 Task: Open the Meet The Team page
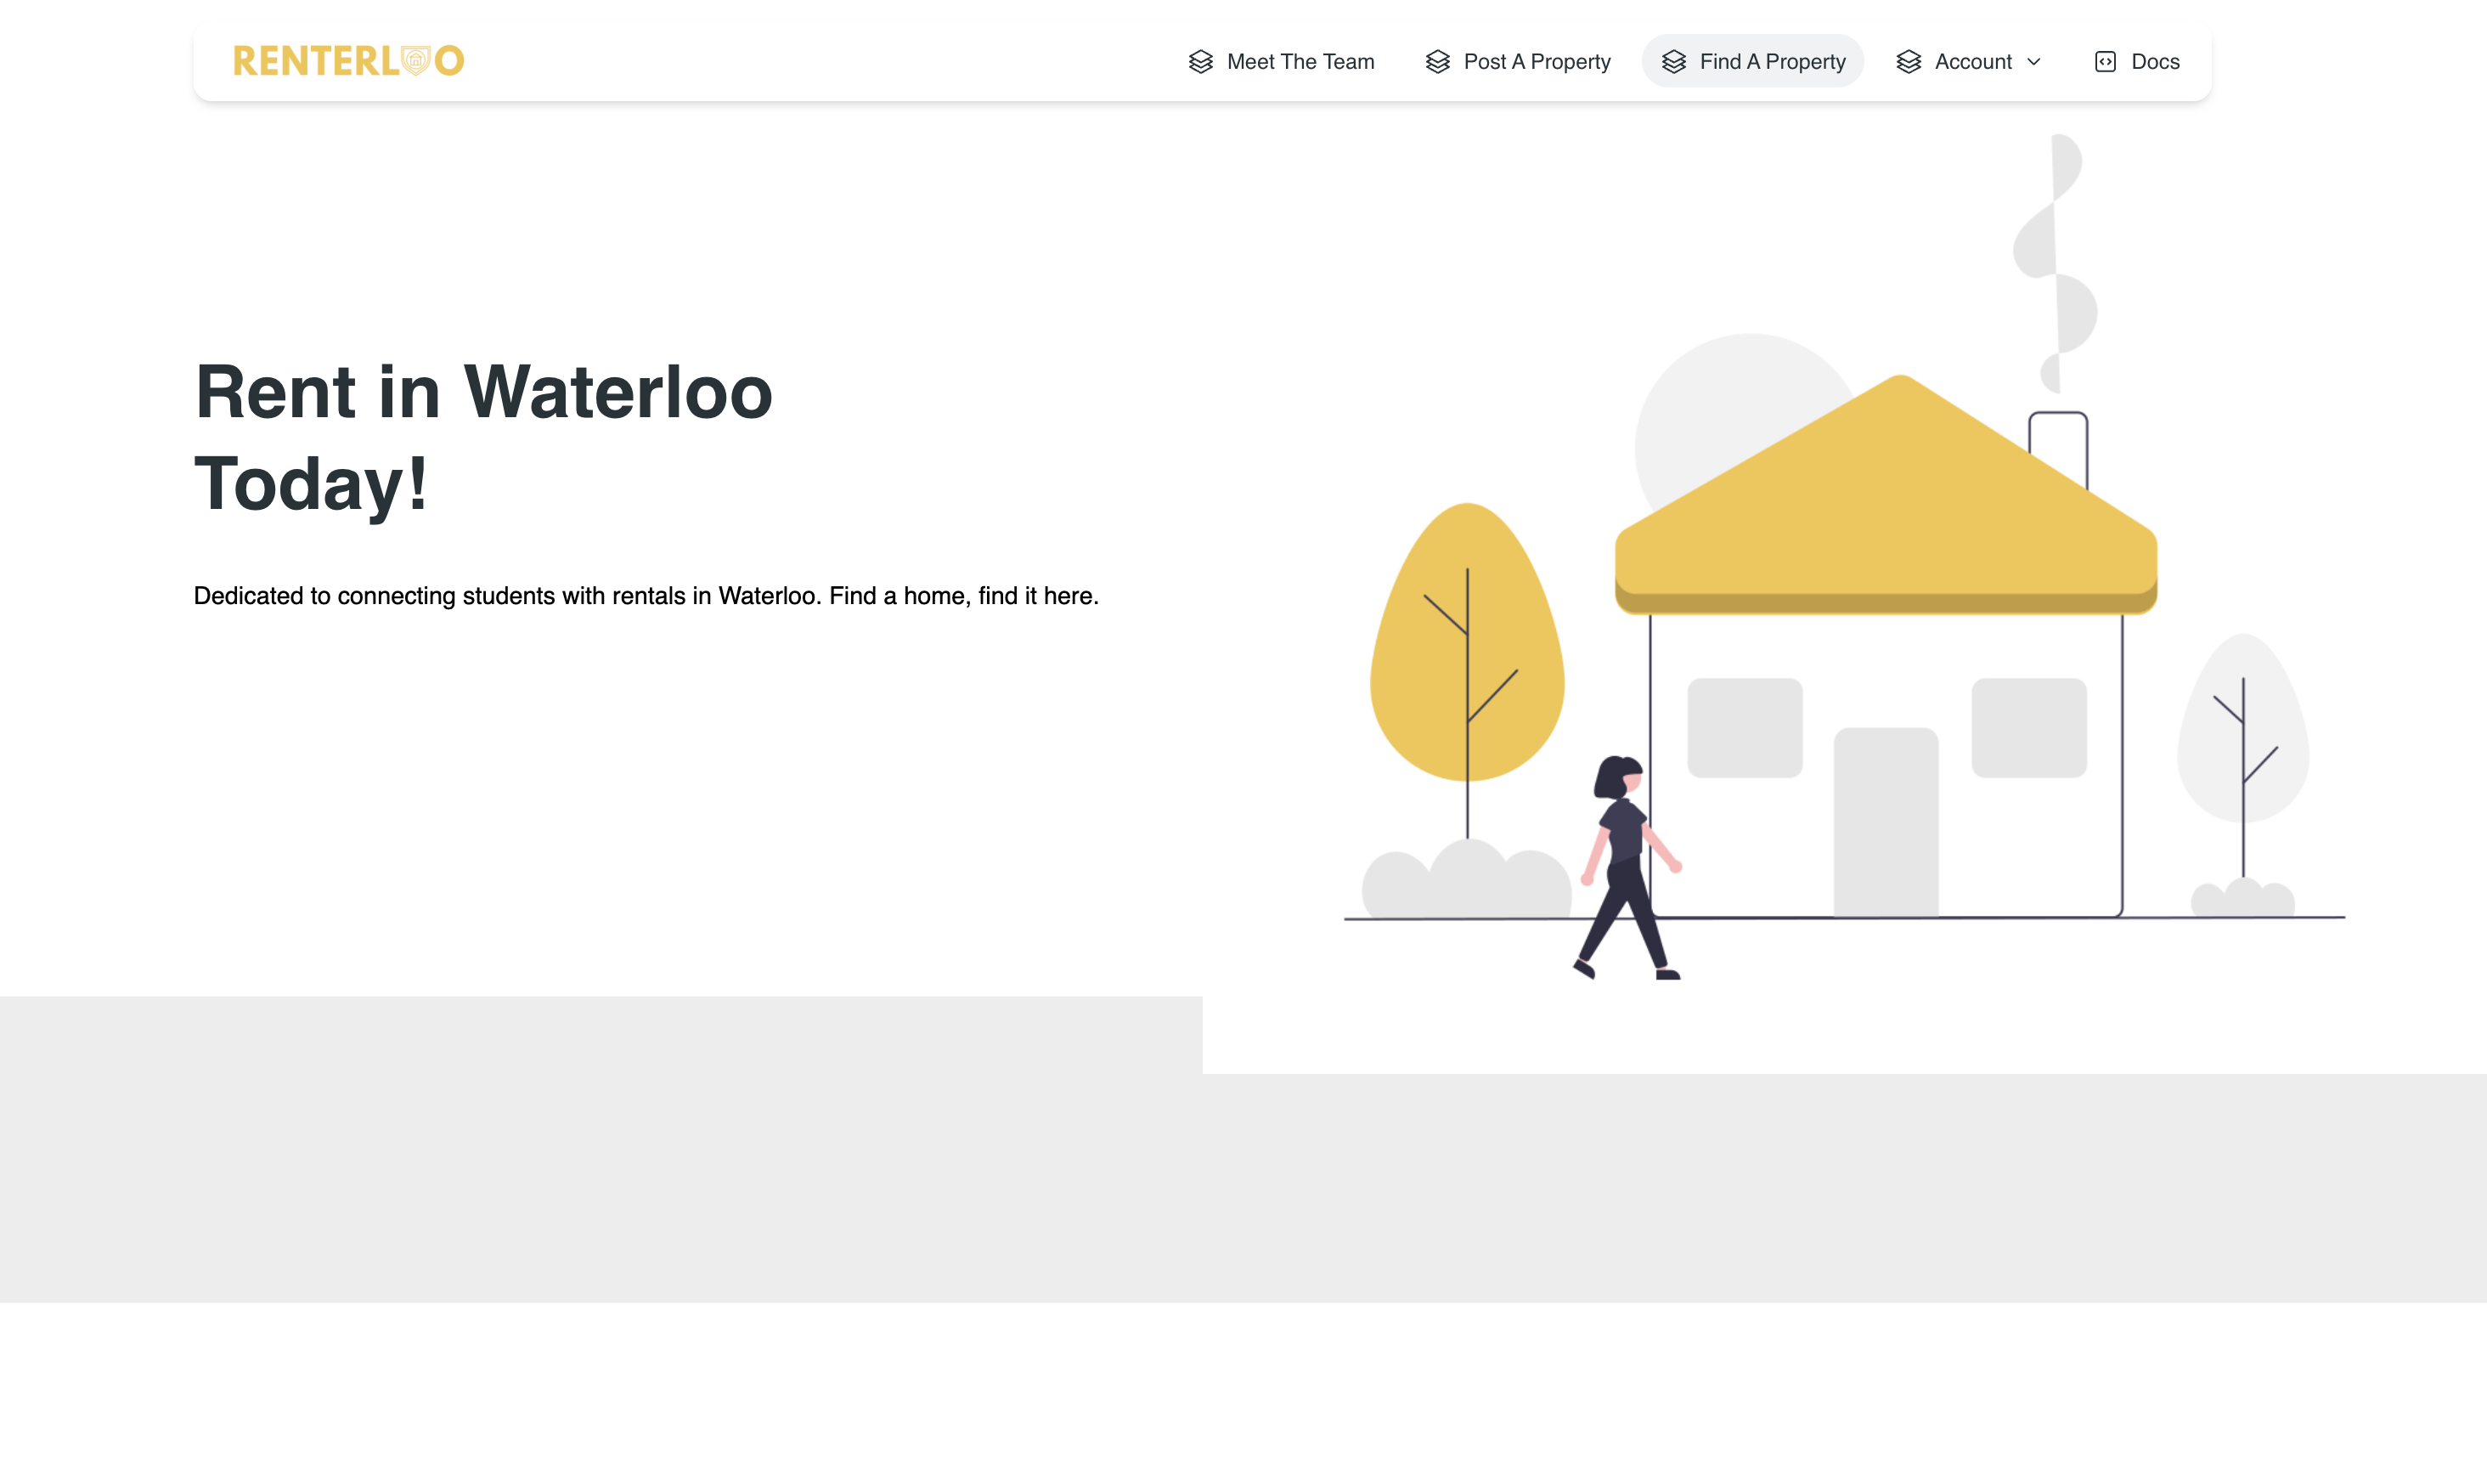point(1300,61)
